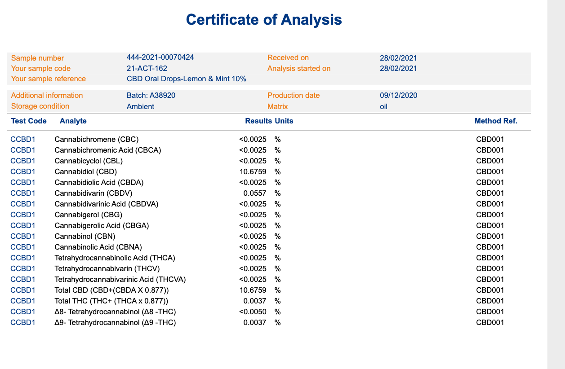Click the Method Ref. column header
Viewport: 565px width, 369px height.
[496, 121]
